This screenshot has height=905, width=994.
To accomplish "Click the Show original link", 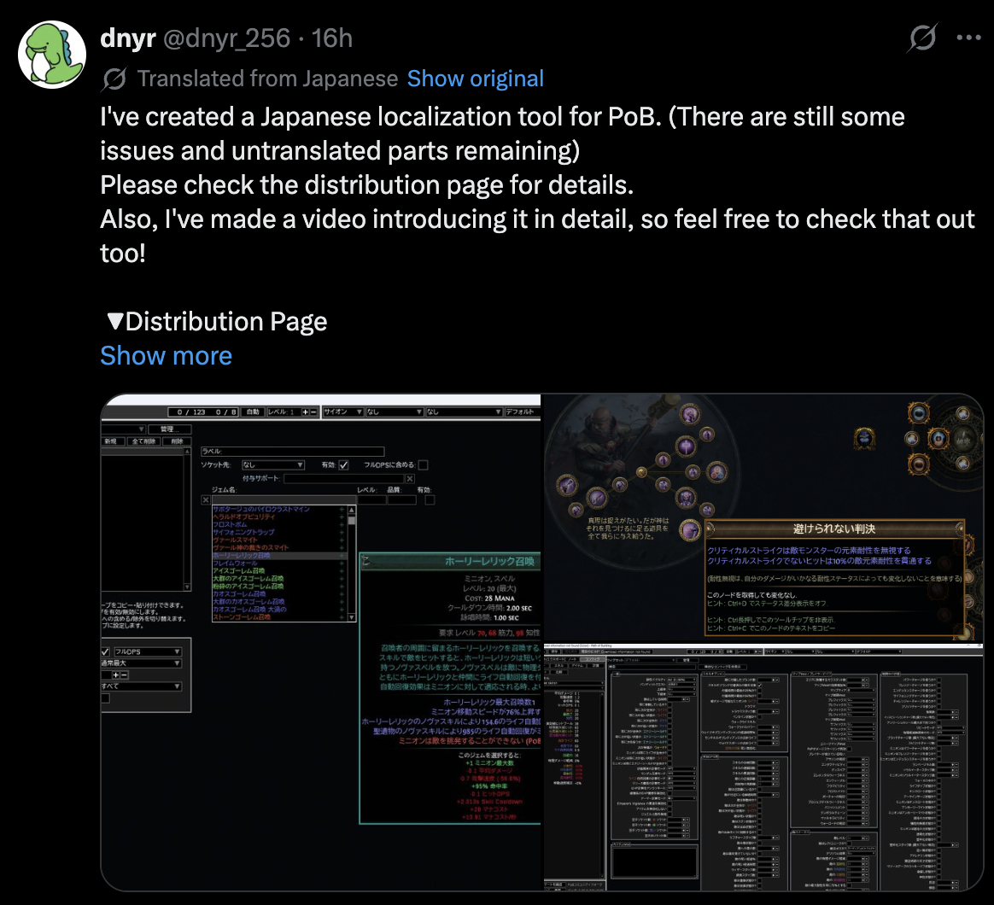I will coord(476,79).
